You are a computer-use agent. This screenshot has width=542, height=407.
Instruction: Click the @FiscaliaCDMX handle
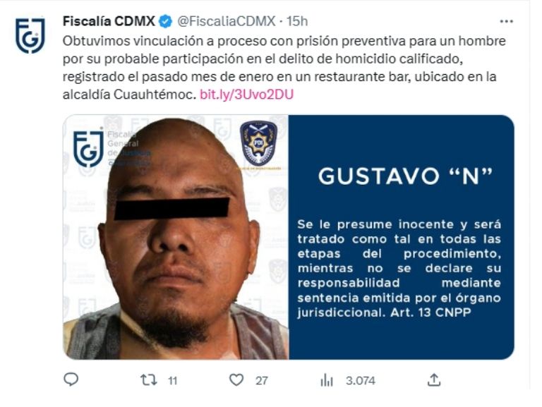point(227,21)
